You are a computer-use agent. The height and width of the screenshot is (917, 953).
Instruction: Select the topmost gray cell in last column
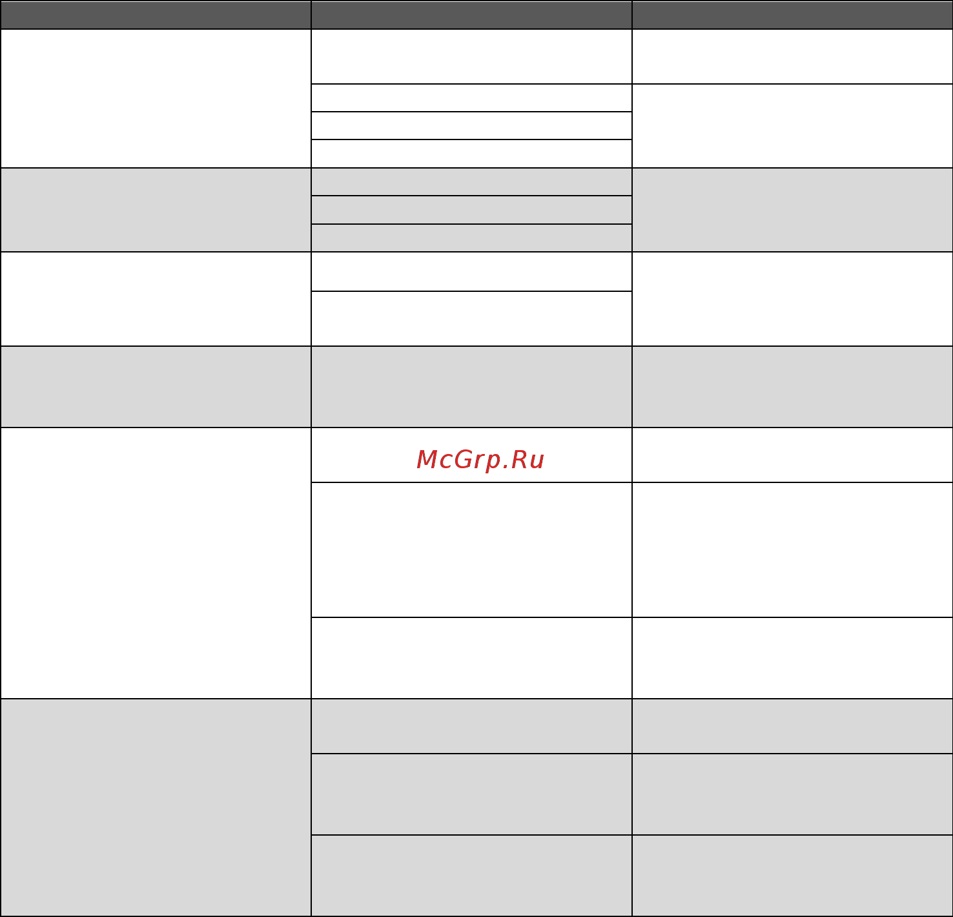[792, 210]
